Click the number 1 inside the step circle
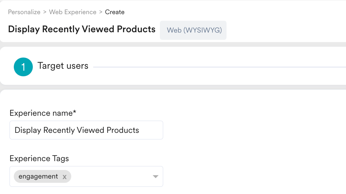The image size is (346, 194). pos(23,67)
